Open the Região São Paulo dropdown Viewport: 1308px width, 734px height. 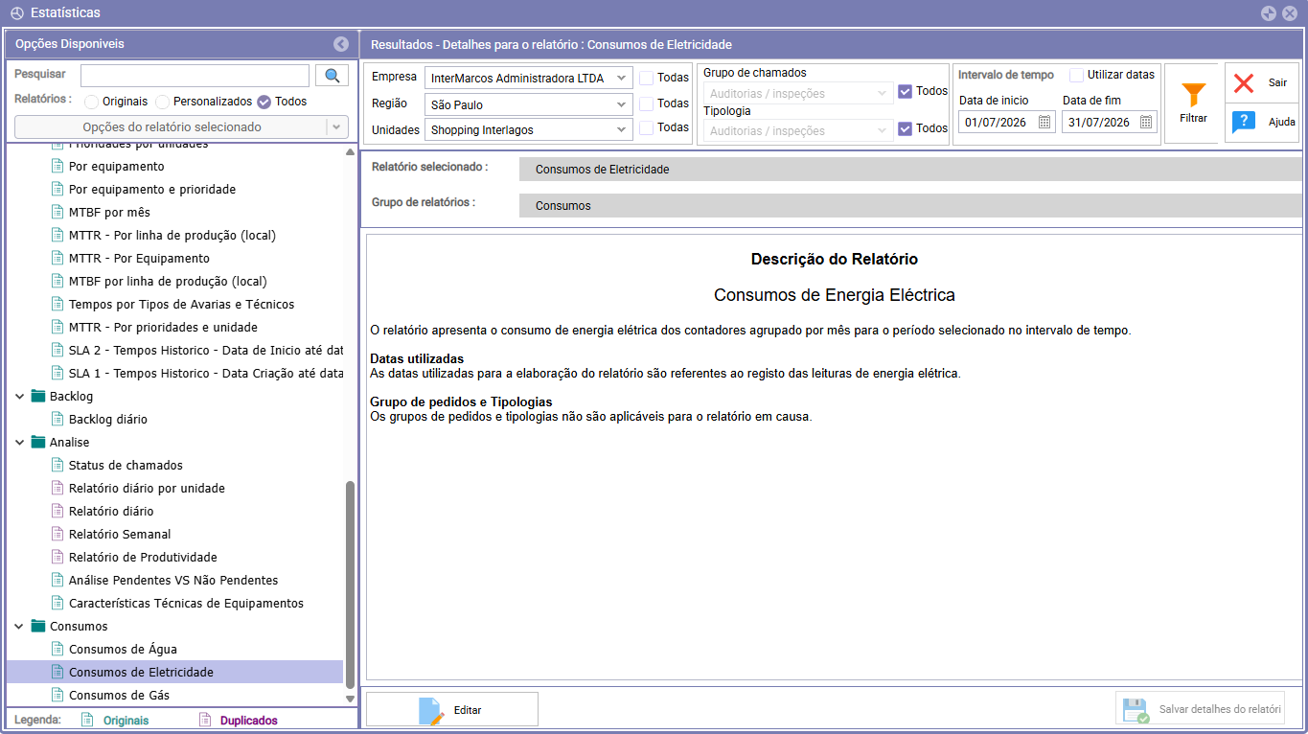529,104
